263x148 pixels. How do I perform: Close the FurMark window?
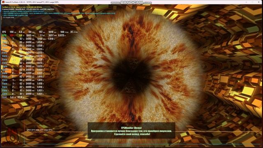pos(258,2)
